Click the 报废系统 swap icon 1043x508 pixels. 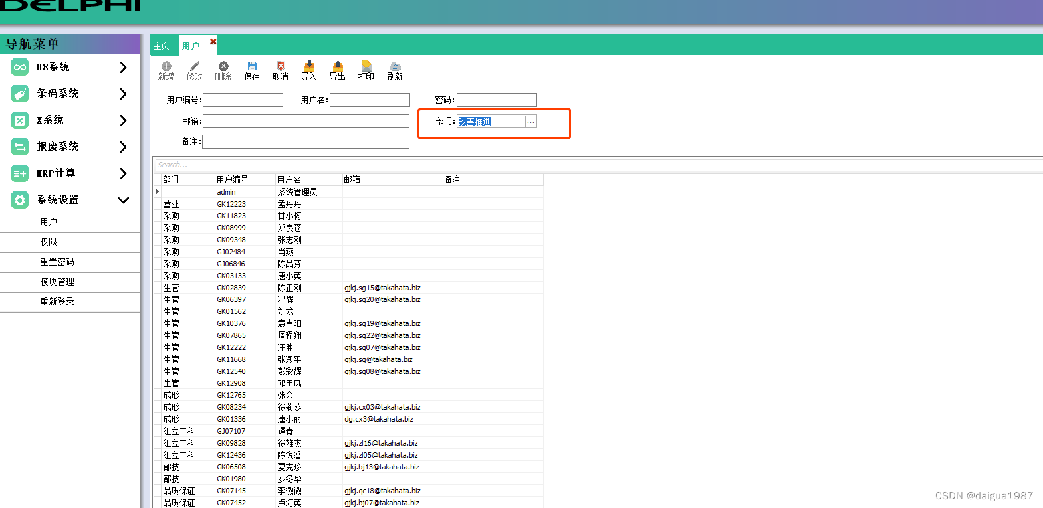(x=20, y=147)
